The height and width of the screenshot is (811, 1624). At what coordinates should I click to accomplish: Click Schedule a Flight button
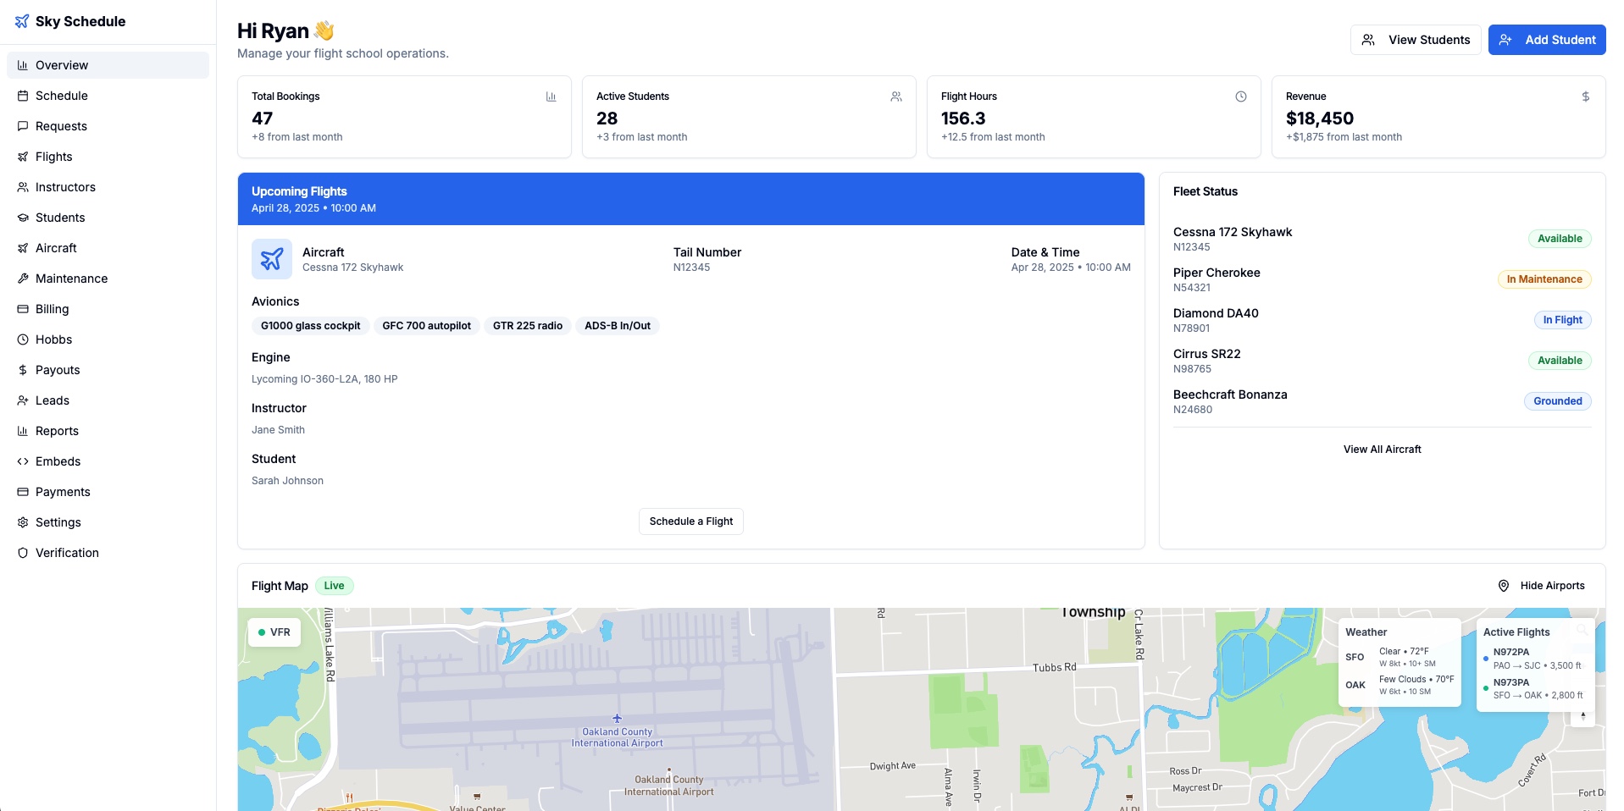(x=690, y=521)
